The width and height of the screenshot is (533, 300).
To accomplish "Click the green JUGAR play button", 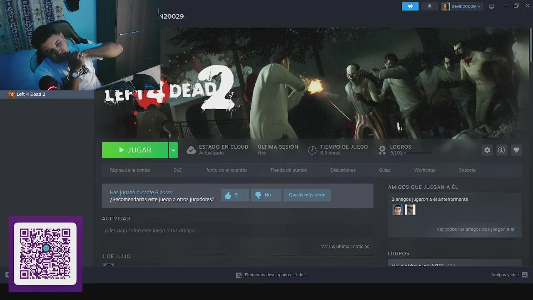I will pos(135,150).
